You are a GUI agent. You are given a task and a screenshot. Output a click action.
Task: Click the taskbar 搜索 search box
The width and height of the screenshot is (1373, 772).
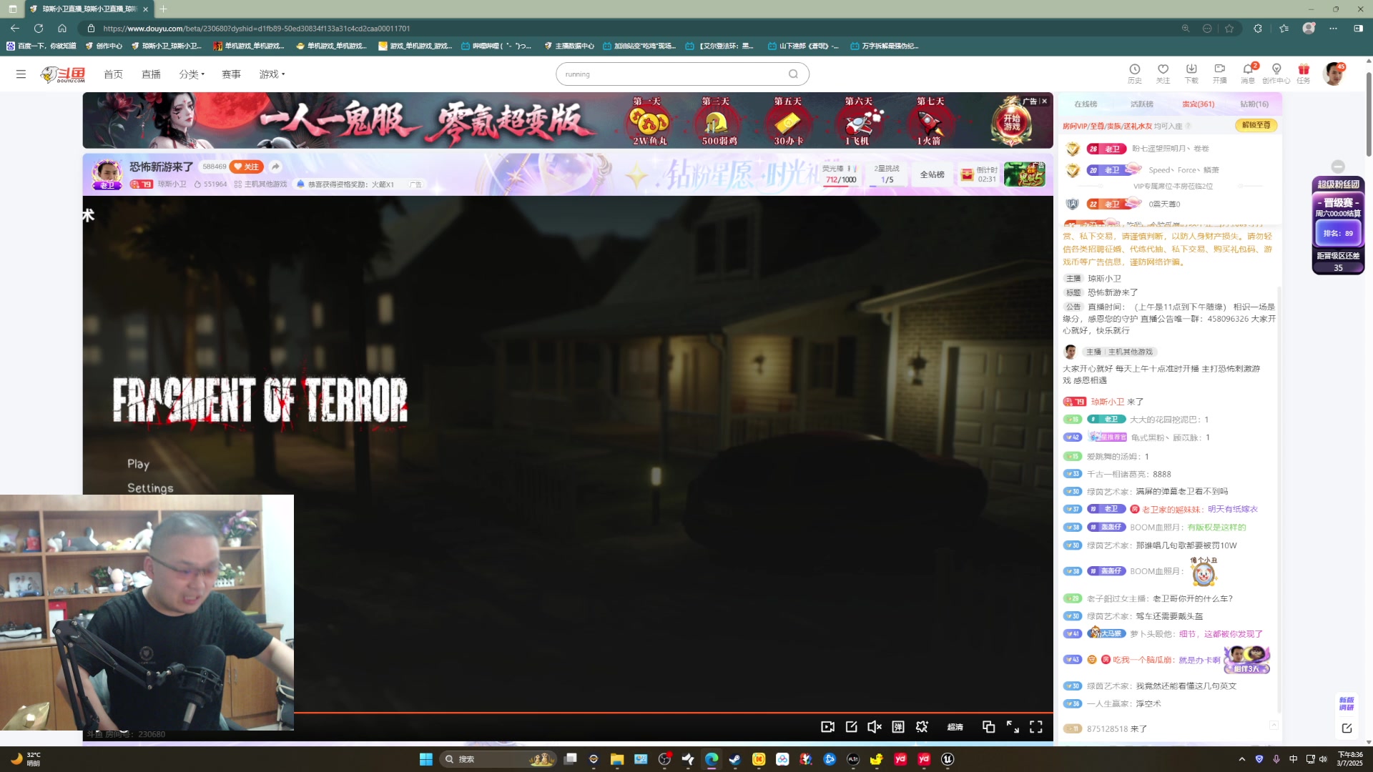pyautogui.click(x=498, y=759)
